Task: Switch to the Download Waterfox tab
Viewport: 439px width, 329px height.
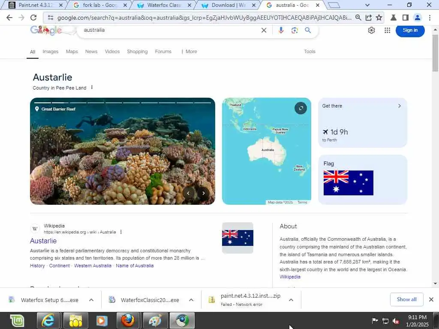Action: coord(228,5)
